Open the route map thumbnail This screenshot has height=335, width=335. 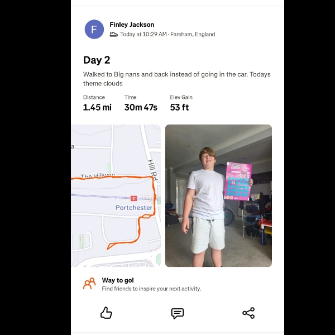pos(116,195)
